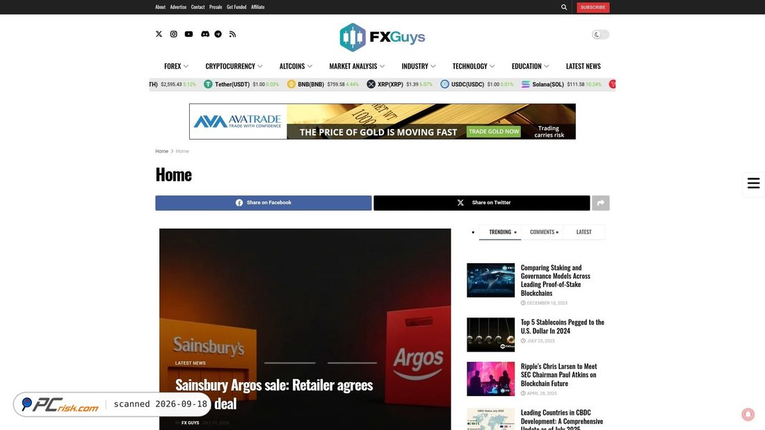Click 'December 18, 2023' article date
The height and width of the screenshot is (430, 765).
pyautogui.click(x=547, y=304)
